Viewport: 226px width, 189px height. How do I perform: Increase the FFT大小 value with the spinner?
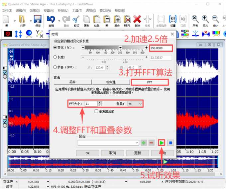(100, 103)
